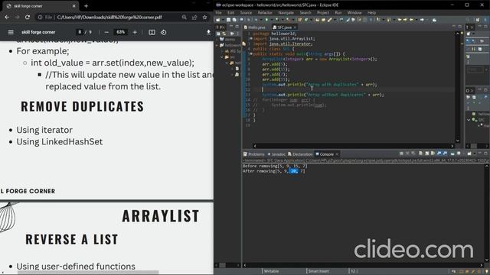Collapse all in Package Explorer toolbar
Image resolution: width=490 pixels, height=275 pixels.
[x=217, y=34]
